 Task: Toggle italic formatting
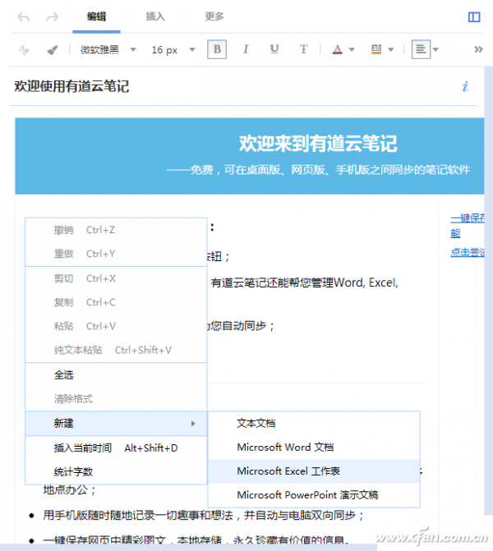click(246, 49)
